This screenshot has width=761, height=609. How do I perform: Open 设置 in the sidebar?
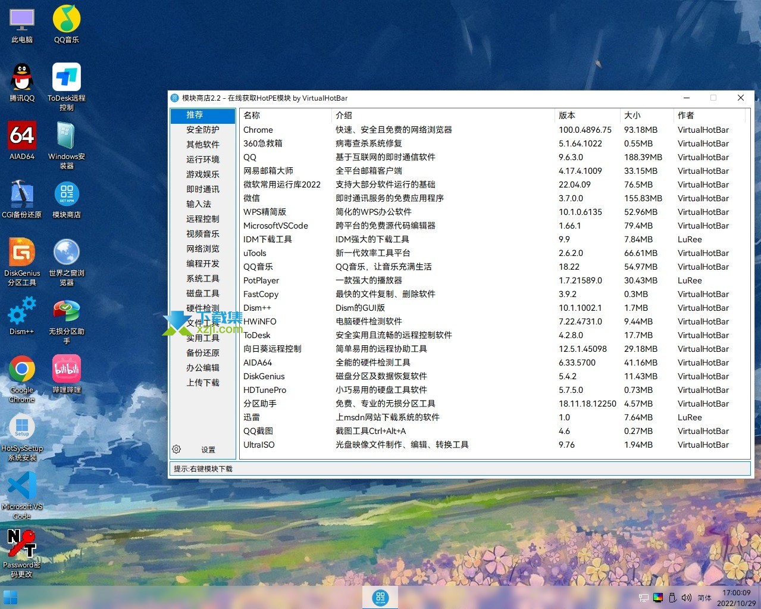[x=208, y=450]
